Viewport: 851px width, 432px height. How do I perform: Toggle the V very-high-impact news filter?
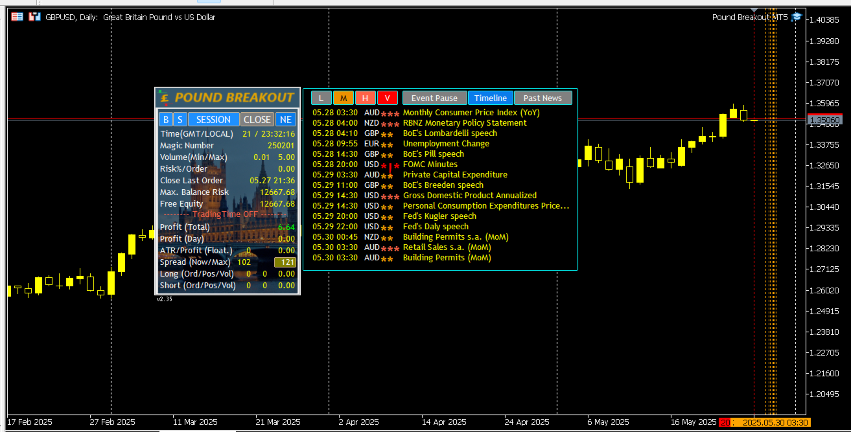(388, 98)
